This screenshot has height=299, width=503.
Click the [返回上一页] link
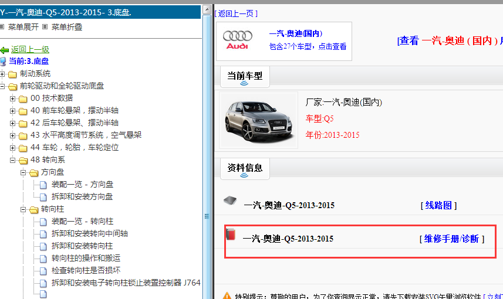click(x=236, y=13)
